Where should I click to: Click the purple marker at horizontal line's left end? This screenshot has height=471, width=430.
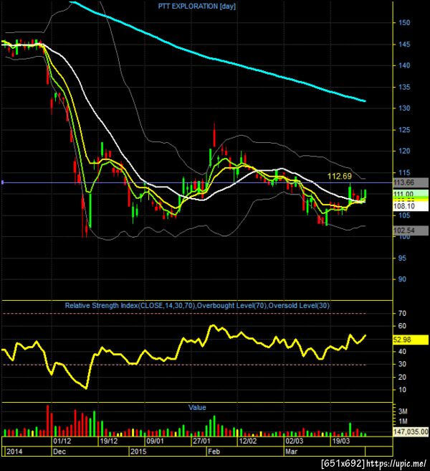(x=2, y=182)
